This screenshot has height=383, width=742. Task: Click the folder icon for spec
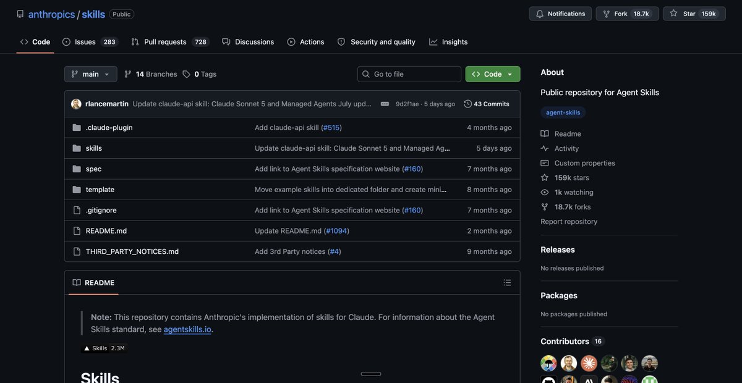tap(77, 169)
